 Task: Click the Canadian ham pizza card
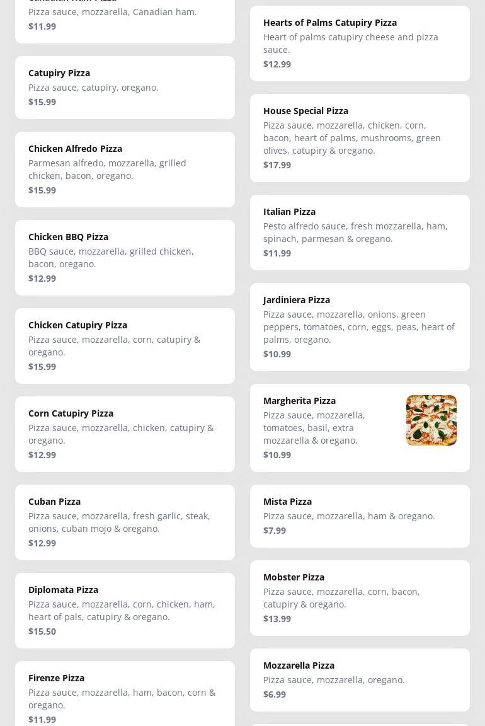pos(125,19)
